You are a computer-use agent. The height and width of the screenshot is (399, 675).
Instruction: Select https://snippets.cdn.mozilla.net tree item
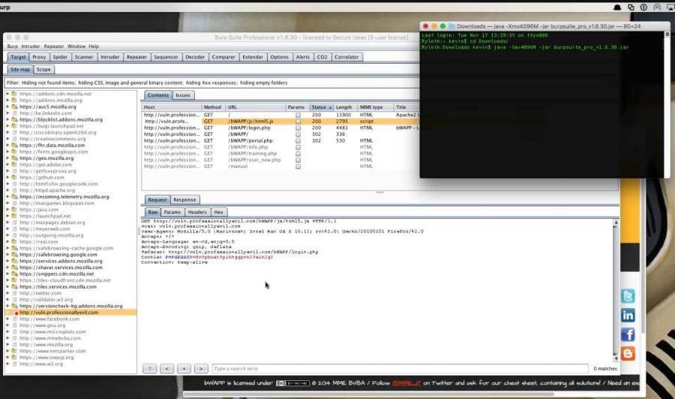tap(56, 274)
